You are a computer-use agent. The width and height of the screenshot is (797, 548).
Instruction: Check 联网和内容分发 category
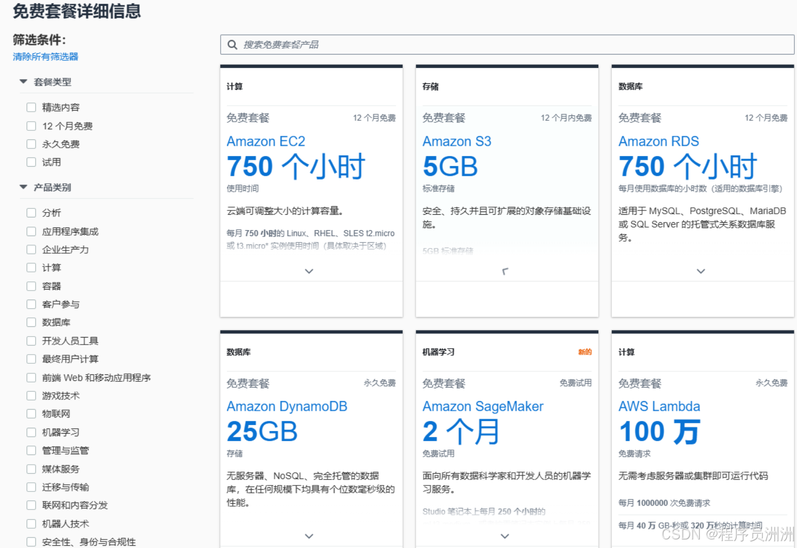click(x=32, y=505)
